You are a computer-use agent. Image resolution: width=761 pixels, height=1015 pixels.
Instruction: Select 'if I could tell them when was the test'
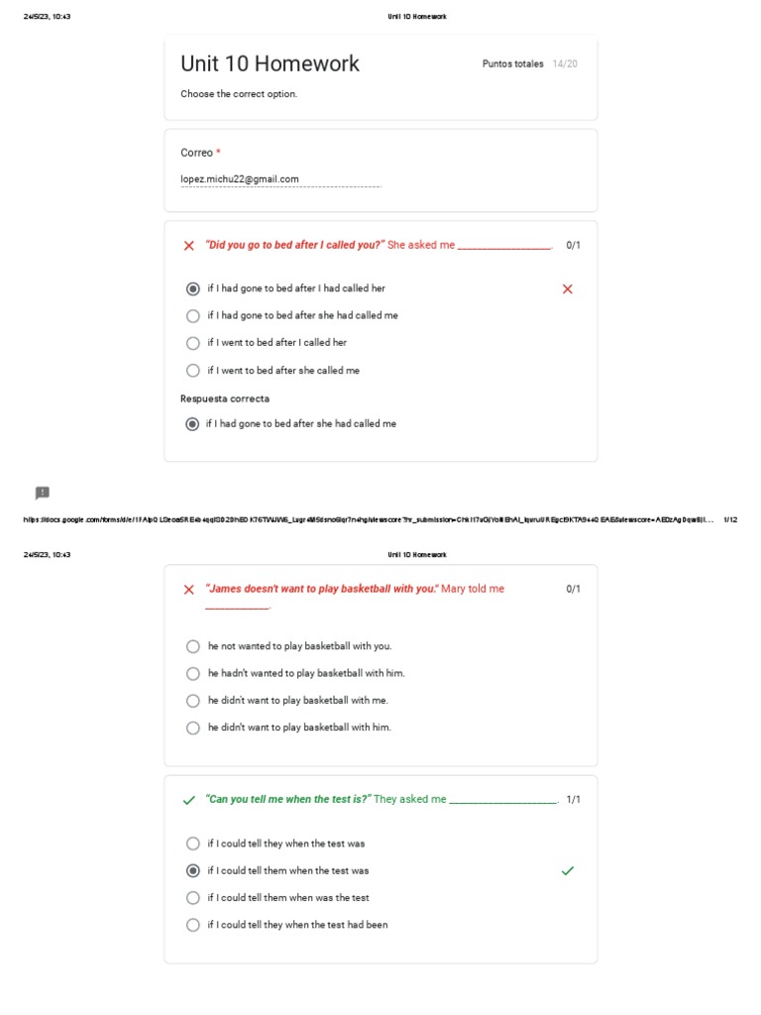193,898
